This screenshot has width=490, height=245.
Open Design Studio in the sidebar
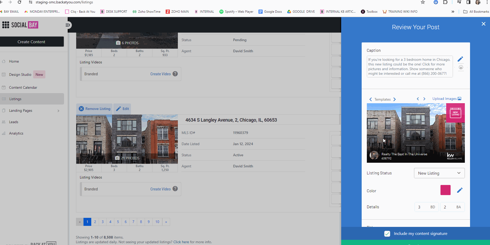20,75
